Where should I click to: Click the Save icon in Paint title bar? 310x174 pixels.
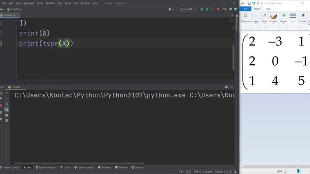coord(249,3)
